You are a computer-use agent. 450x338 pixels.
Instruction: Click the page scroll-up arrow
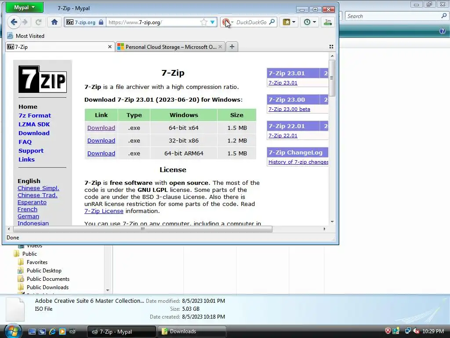(x=332, y=56)
